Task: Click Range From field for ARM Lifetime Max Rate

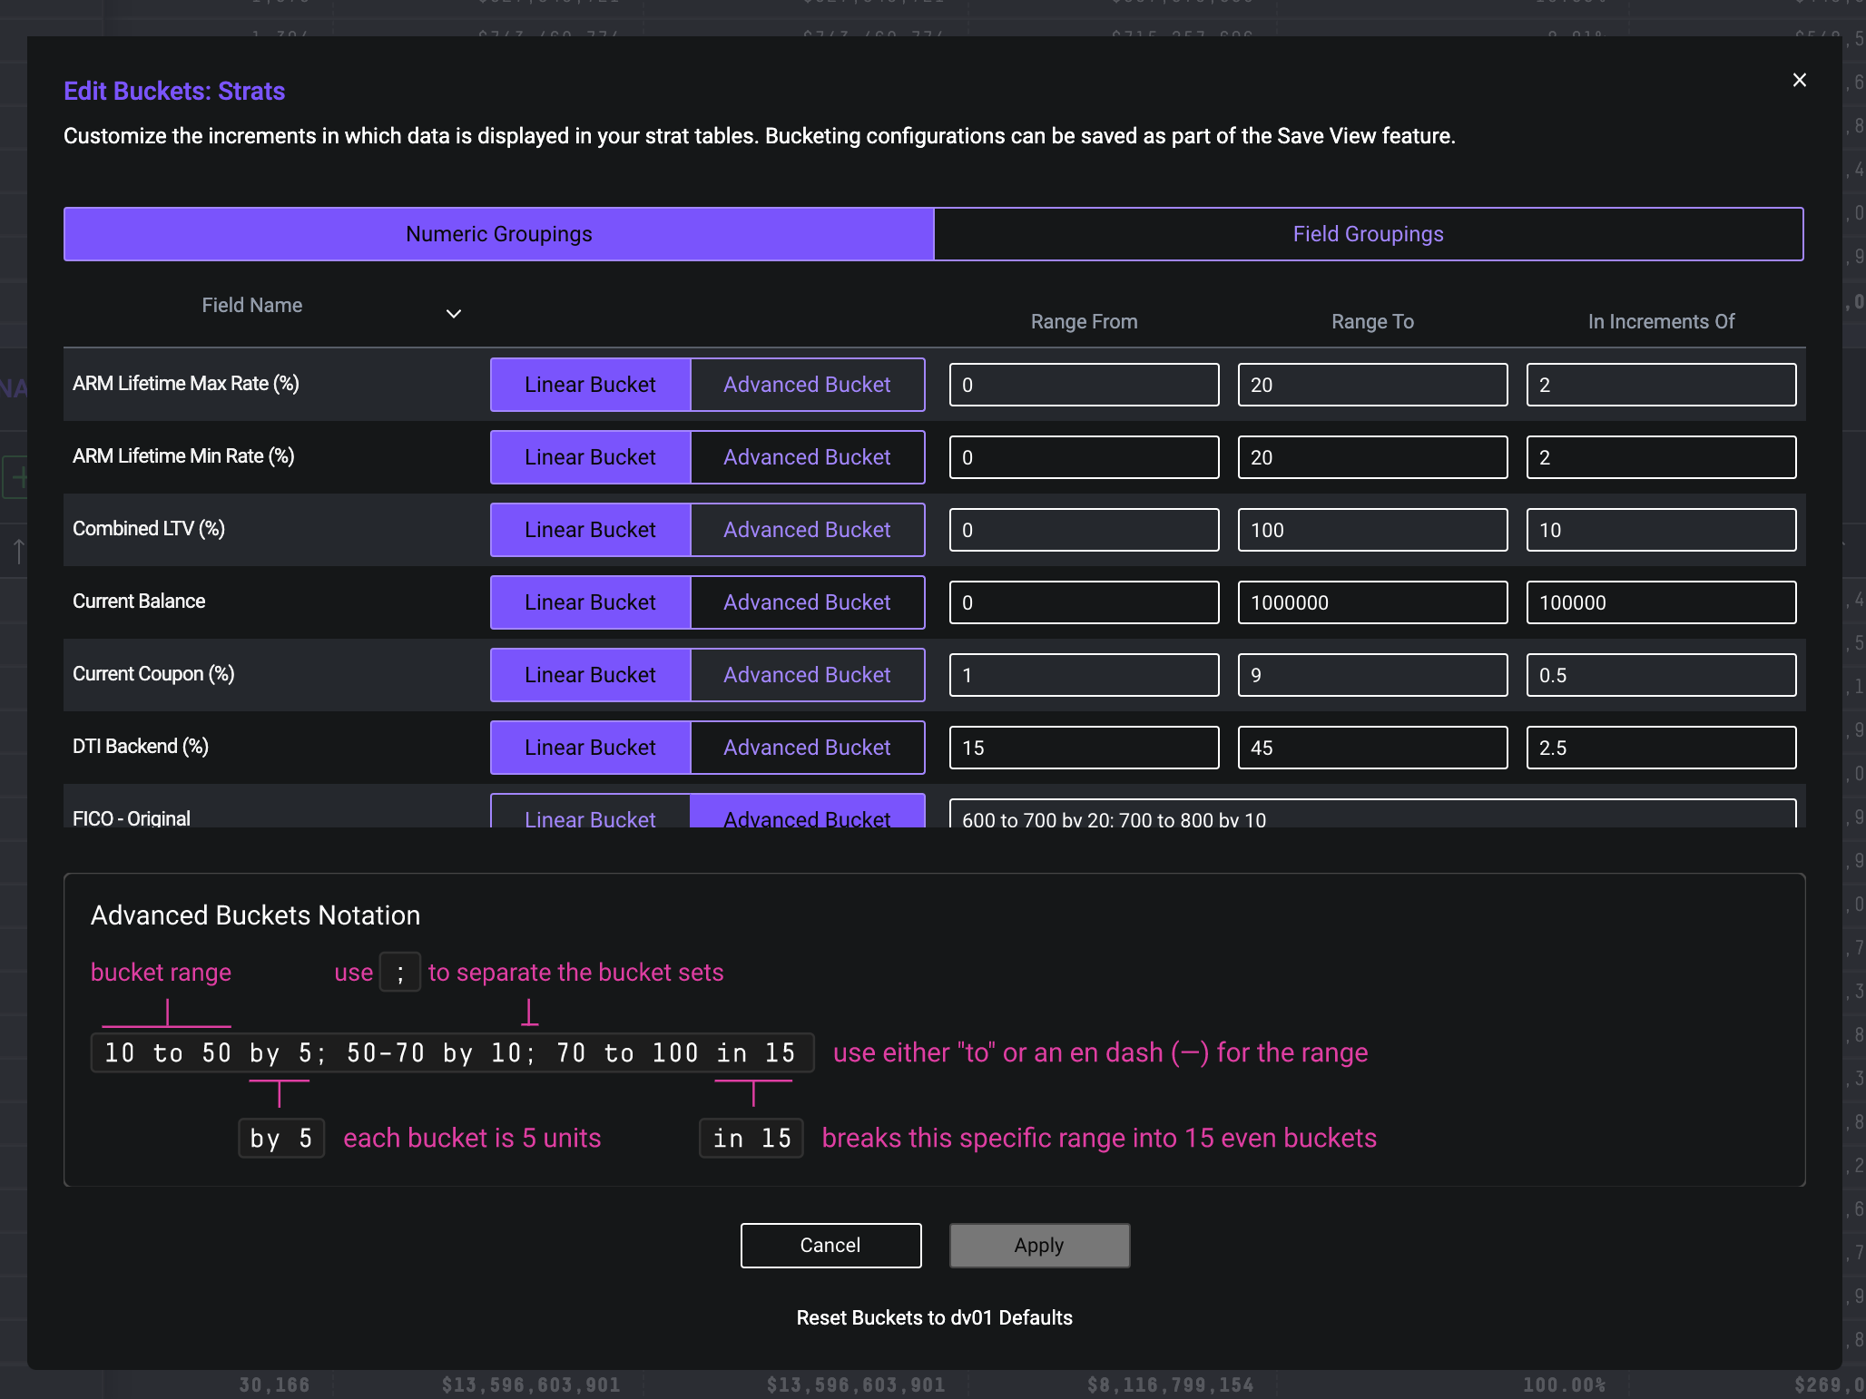Action: [1084, 385]
